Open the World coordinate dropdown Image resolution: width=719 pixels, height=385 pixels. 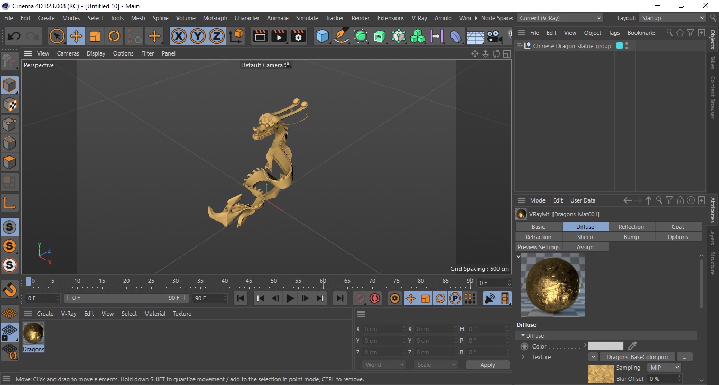point(384,365)
